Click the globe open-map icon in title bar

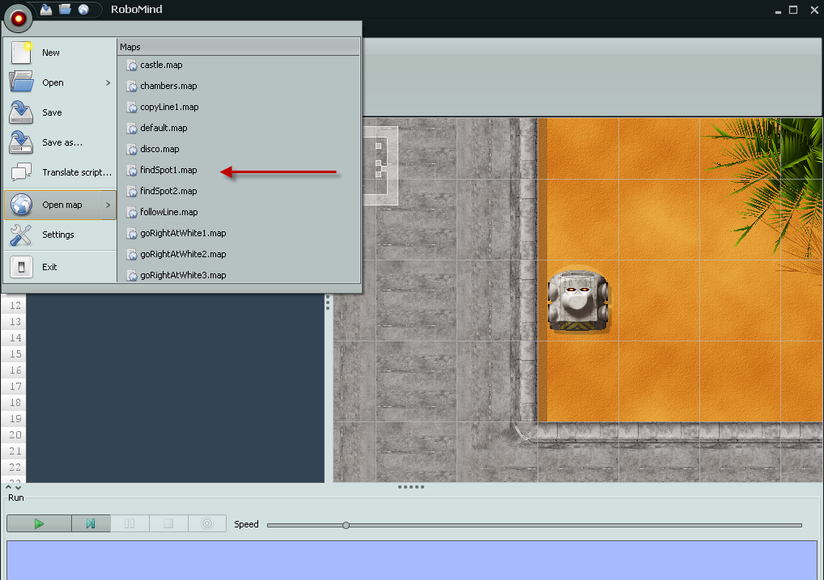click(83, 10)
